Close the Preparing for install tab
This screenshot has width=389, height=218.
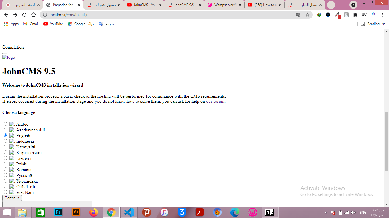click(x=79, y=5)
